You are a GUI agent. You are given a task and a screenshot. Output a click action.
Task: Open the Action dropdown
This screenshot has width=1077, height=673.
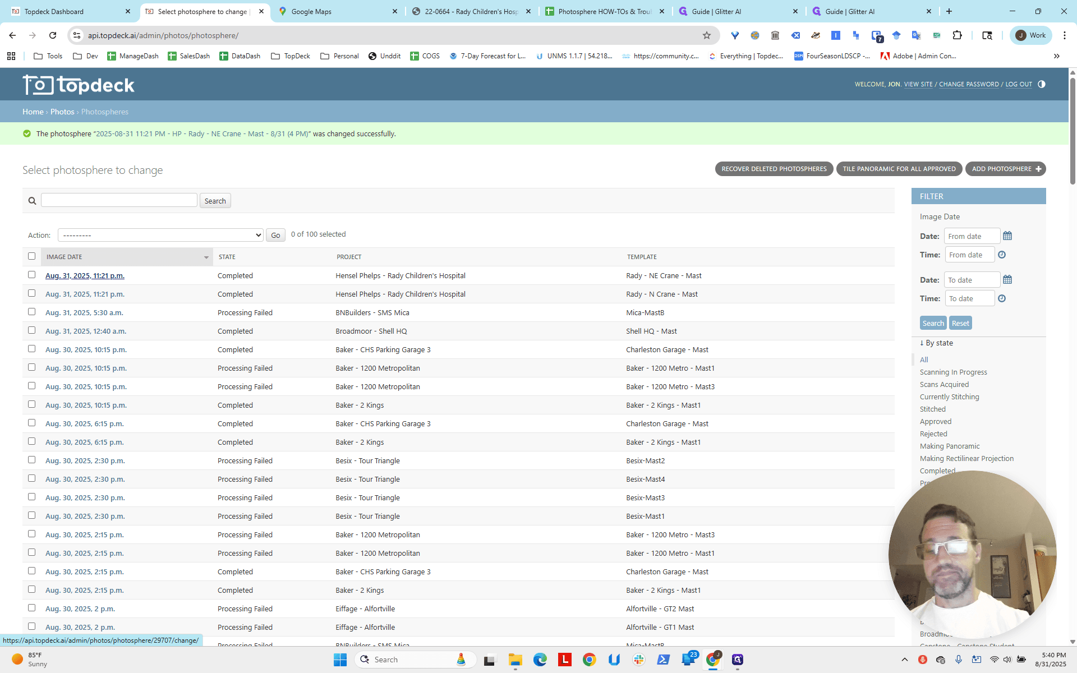[x=160, y=235]
